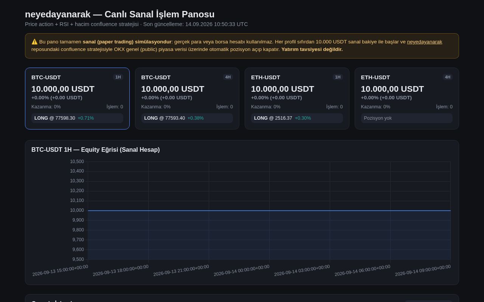Click the bold 'sanal (paper trading) simülasyondur' text

pyautogui.click(x=127, y=42)
